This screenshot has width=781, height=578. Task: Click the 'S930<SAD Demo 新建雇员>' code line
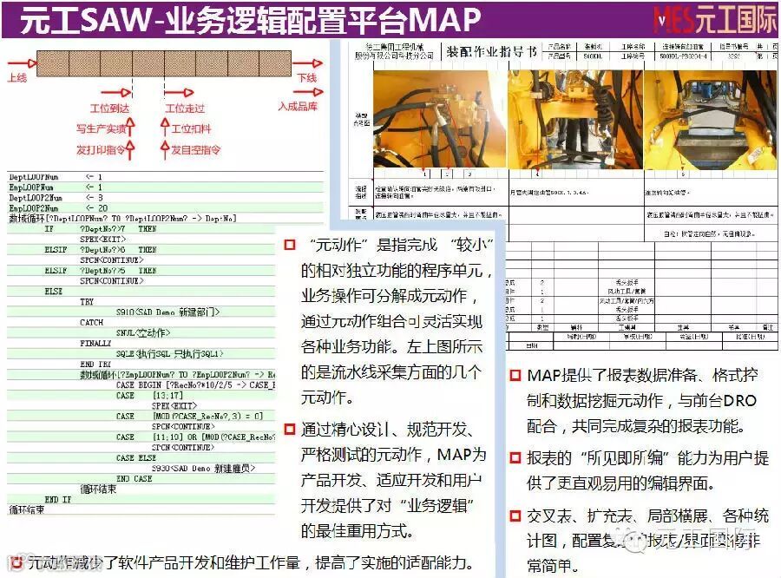click(x=204, y=469)
